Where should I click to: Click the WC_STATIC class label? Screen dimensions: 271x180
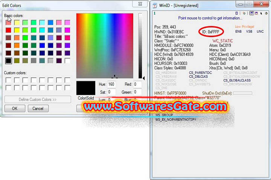coord(222,41)
